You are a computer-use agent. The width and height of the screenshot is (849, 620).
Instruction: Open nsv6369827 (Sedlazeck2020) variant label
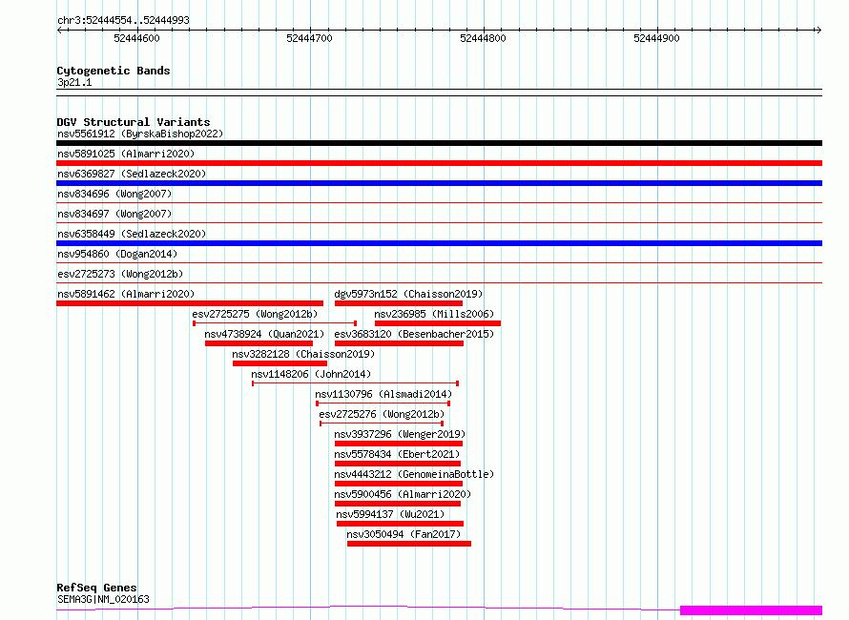132,174
